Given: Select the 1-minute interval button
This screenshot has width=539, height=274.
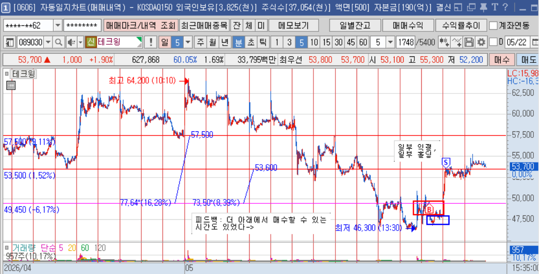Looking at the screenshot, I should 277,42.
